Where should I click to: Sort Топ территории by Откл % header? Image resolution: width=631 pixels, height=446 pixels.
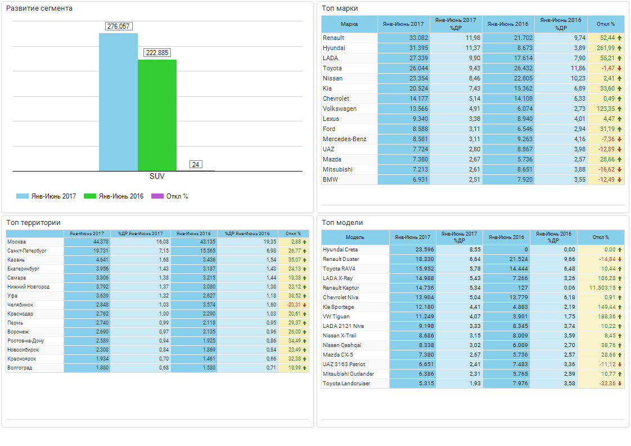[x=294, y=233]
